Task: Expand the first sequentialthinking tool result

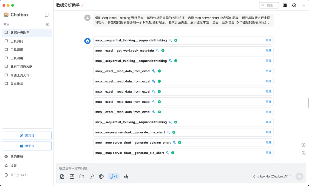Action: point(268,40)
